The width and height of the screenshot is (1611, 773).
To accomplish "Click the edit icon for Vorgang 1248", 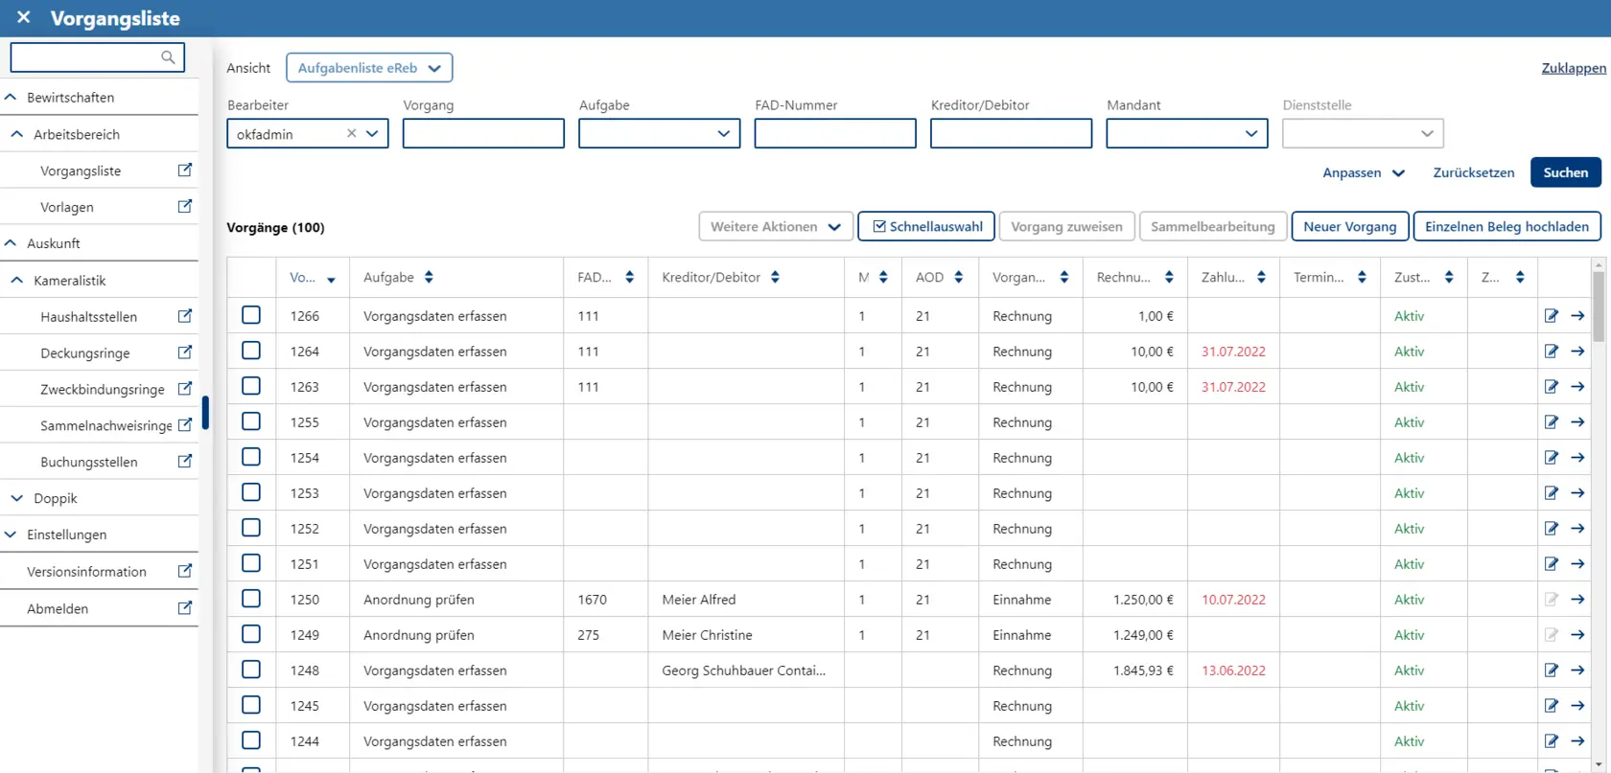I will (x=1551, y=671).
